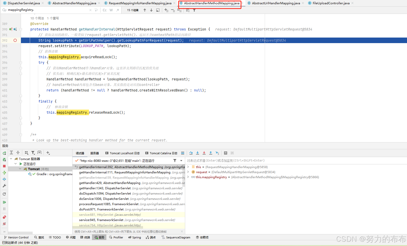Open search results in Find window

[158, 10]
